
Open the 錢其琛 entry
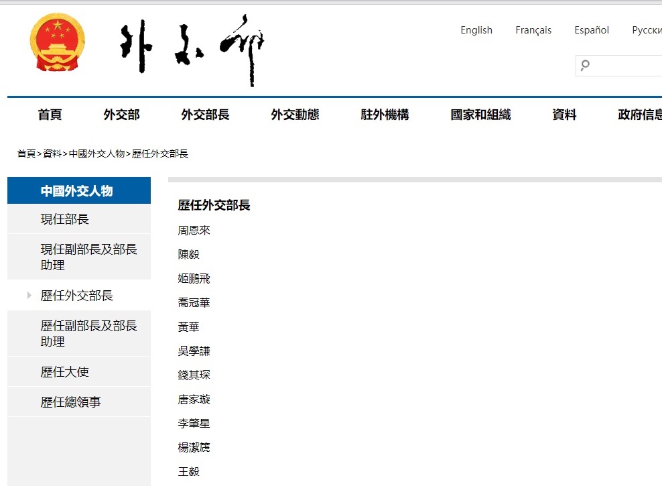pyautogui.click(x=194, y=375)
